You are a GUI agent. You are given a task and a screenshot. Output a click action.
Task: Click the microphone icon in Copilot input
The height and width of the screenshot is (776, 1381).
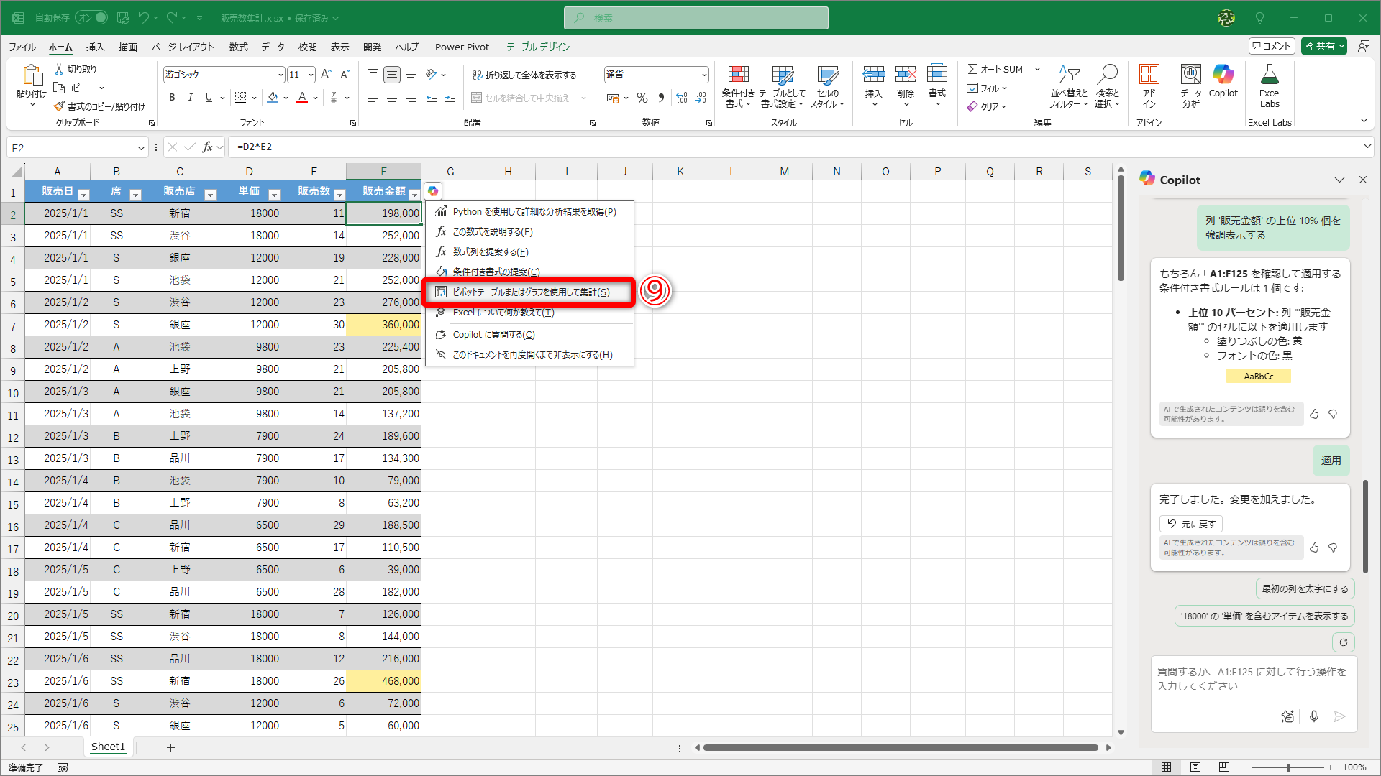pos(1314,716)
